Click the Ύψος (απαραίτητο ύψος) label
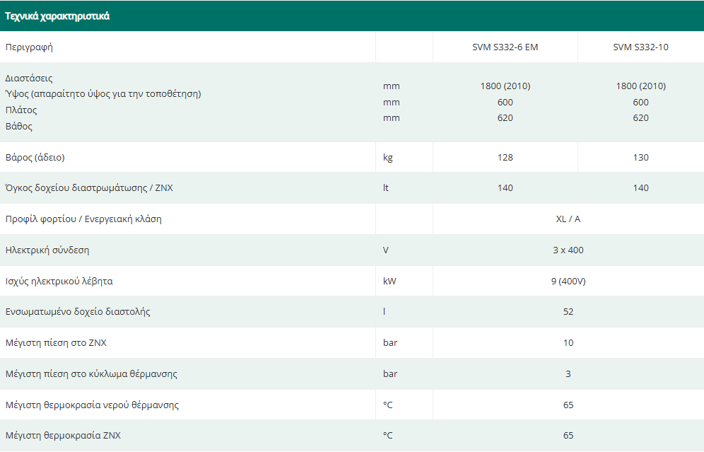The height and width of the screenshot is (452, 704). pyautogui.click(x=103, y=94)
